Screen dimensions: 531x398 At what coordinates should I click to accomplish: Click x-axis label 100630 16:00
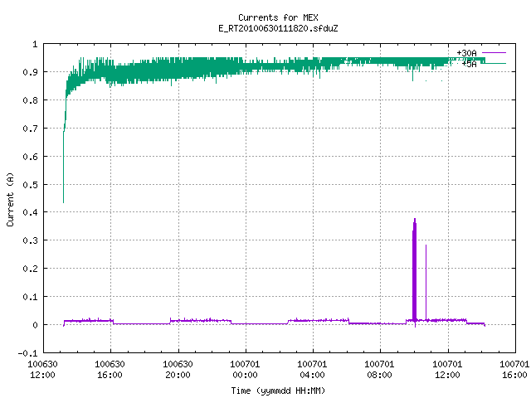(x=110, y=370)
